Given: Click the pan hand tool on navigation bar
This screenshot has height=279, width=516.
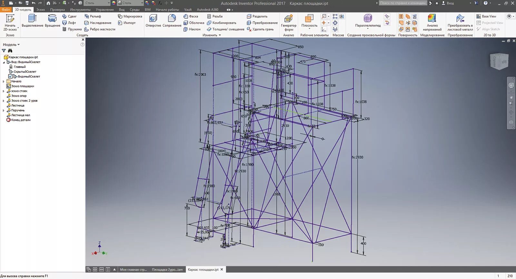Looking at the screenshot, I should [x=511, y=97].
